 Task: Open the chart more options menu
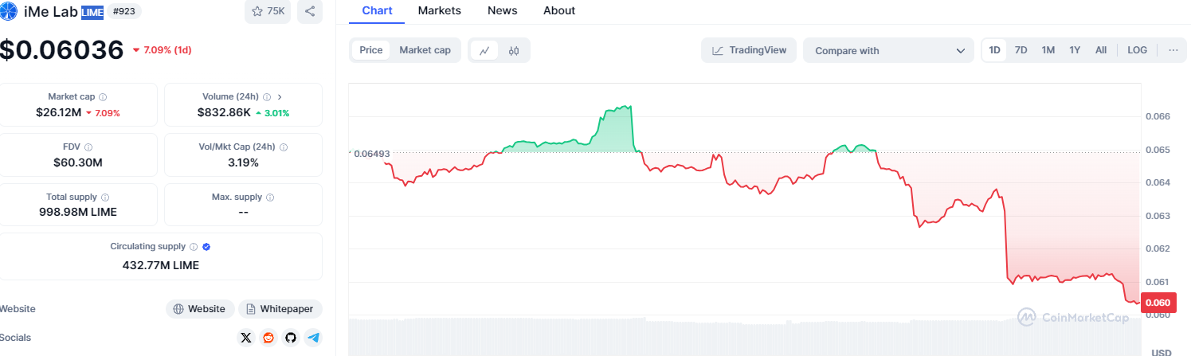[1173, 50]
